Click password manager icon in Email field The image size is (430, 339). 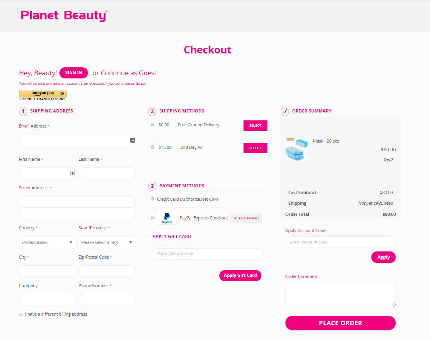point(133,140)
